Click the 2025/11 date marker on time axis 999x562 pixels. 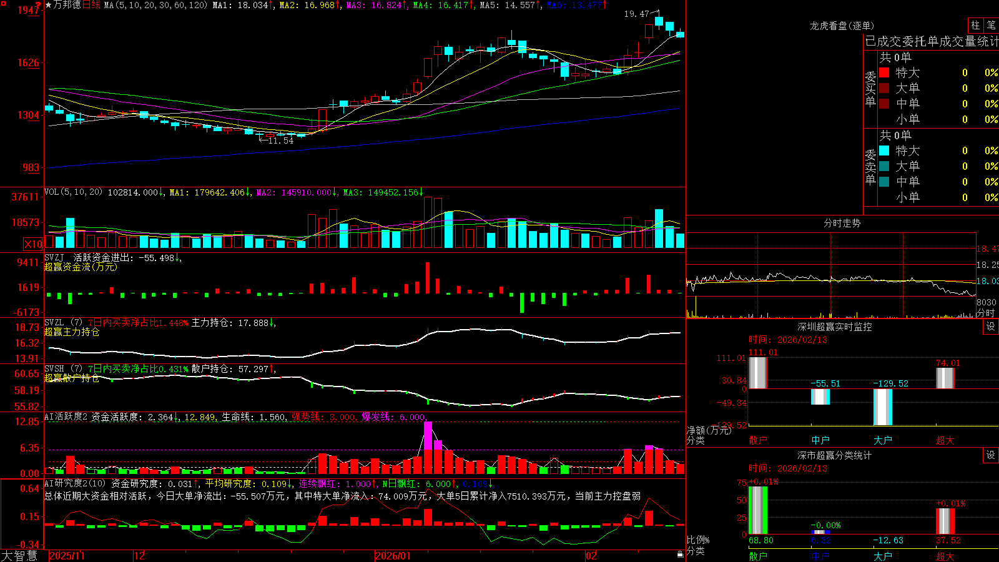[67, 556]
